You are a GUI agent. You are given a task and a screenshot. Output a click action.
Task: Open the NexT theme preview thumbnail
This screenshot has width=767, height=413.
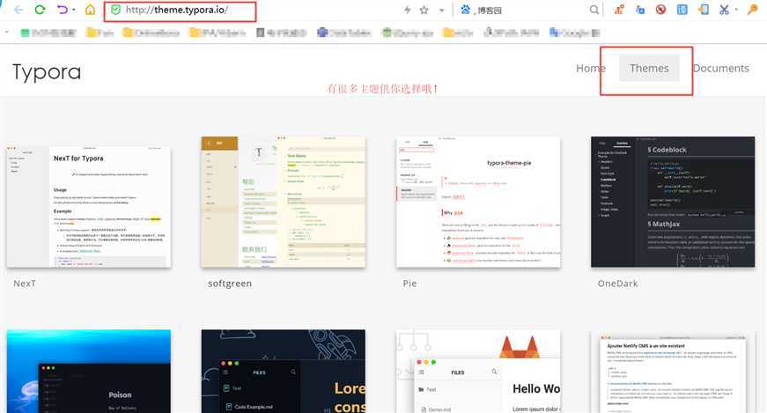89,206
